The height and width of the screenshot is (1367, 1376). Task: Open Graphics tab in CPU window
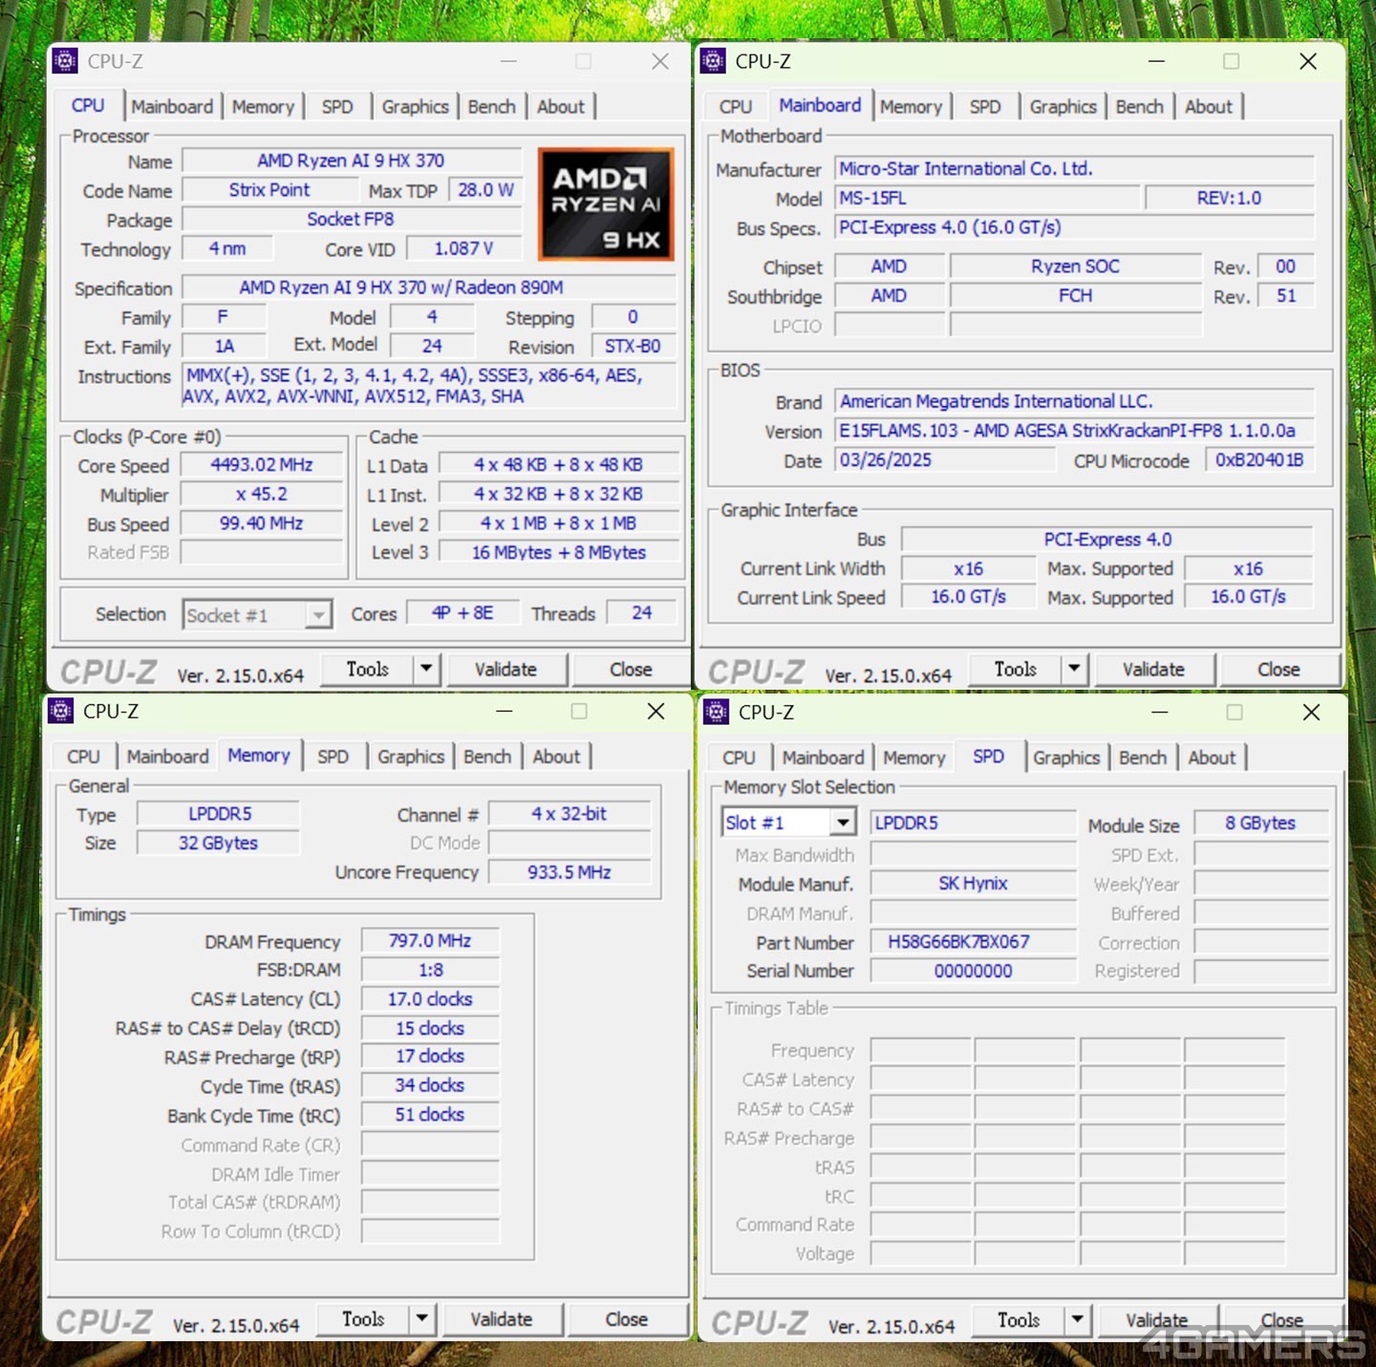click(x=415, y=107)
